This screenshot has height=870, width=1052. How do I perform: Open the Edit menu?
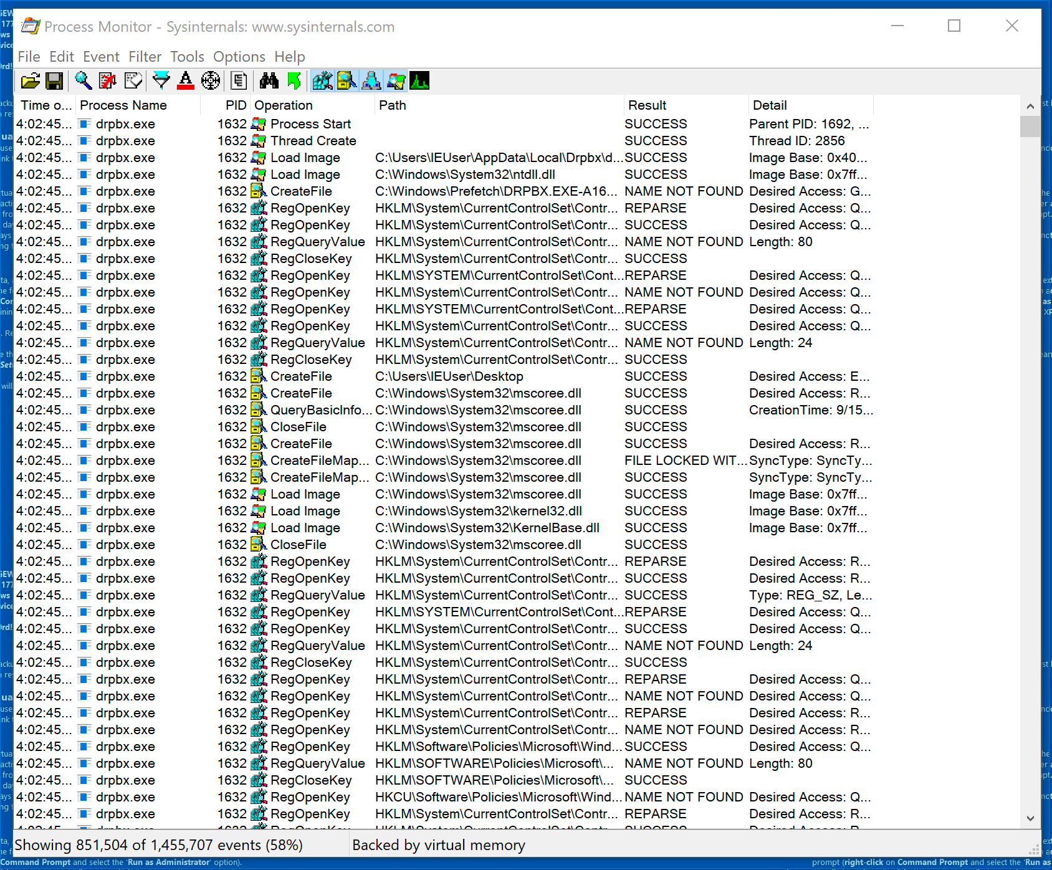click(62, 57)
